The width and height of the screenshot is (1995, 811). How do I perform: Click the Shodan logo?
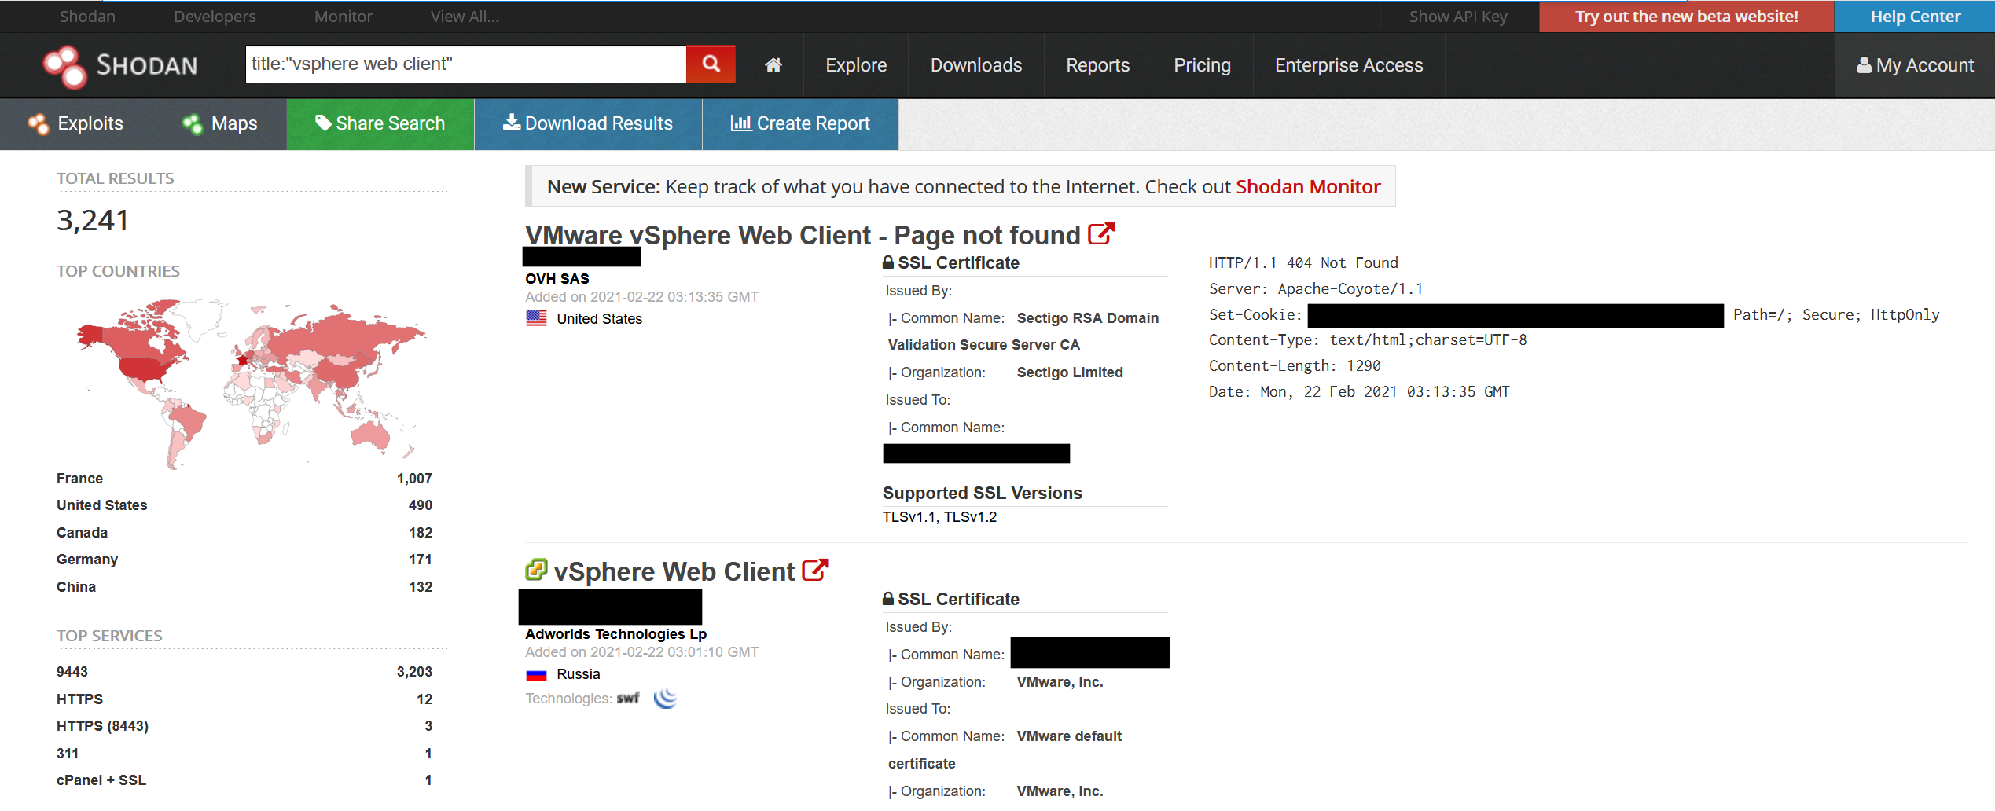[120, 66]
